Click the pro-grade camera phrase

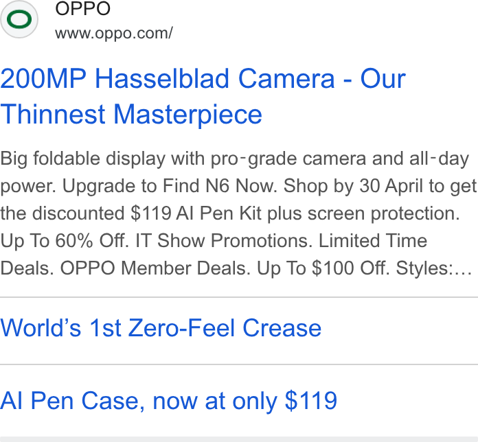click(x=288, y=159)
